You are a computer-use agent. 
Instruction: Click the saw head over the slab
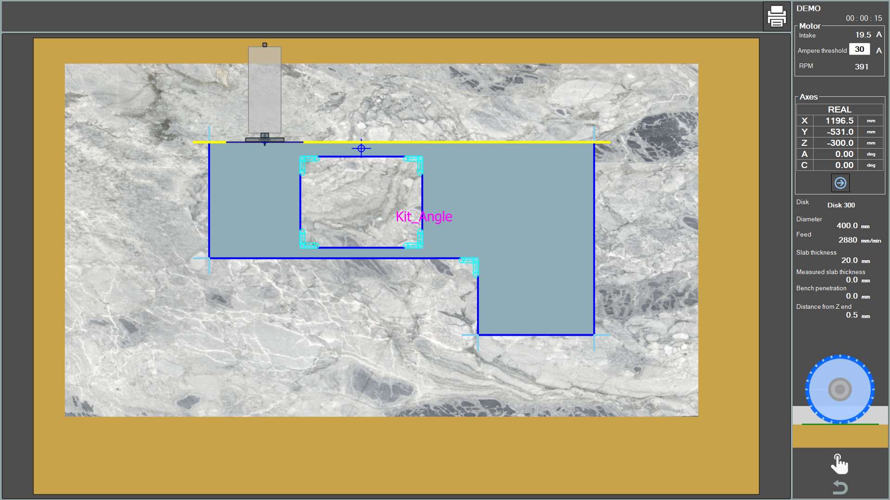(x=265, y=94)
